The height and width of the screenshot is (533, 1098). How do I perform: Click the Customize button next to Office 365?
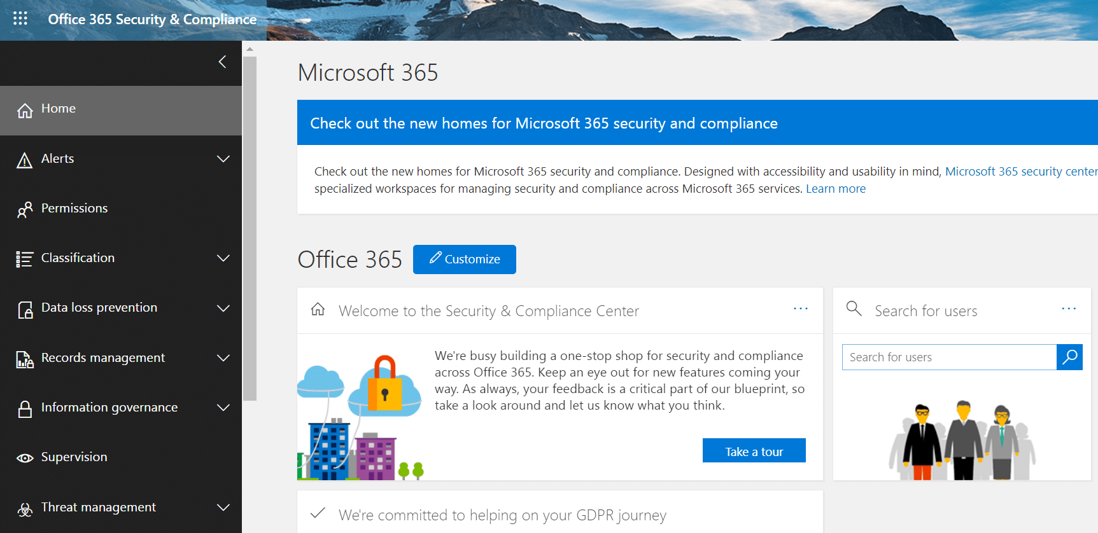(x=464, y=259)
